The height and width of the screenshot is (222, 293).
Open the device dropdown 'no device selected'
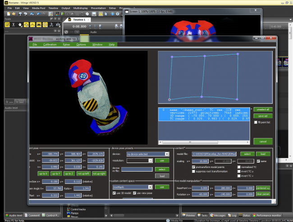tap(148, 154)
